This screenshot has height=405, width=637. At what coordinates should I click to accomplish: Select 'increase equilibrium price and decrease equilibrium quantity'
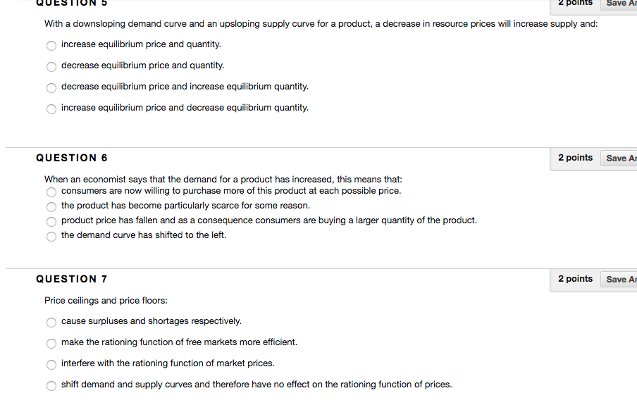[x=51, y=109]
